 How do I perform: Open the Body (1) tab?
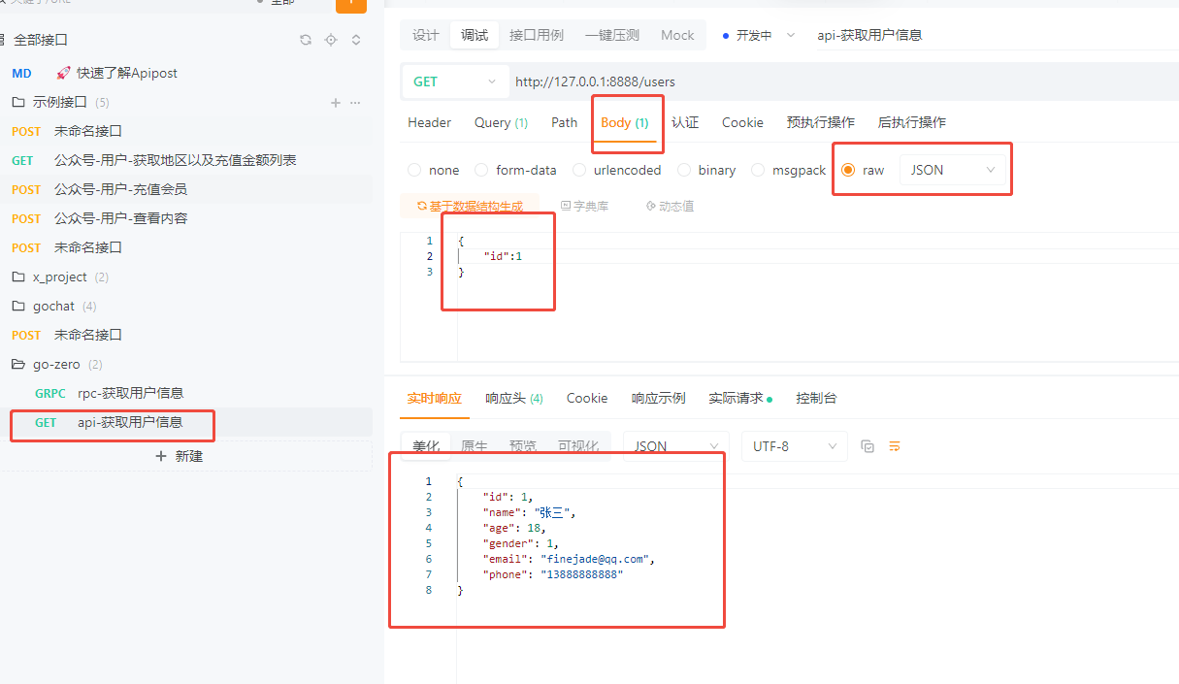click(x=625, y=122)
